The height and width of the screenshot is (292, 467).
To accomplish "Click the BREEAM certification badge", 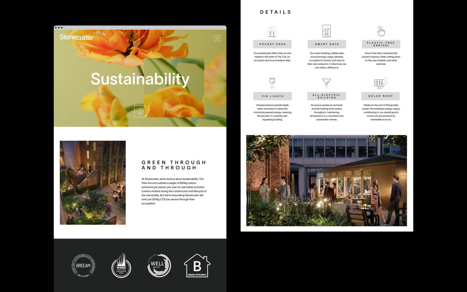I will click(x=83, y=265).
